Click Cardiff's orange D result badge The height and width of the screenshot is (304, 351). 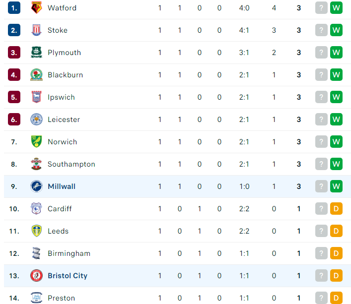(x=336, y=209)
